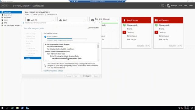The image size is (195, 110).
Task: Click the Local Server tile header
Action: pos(136,20)
